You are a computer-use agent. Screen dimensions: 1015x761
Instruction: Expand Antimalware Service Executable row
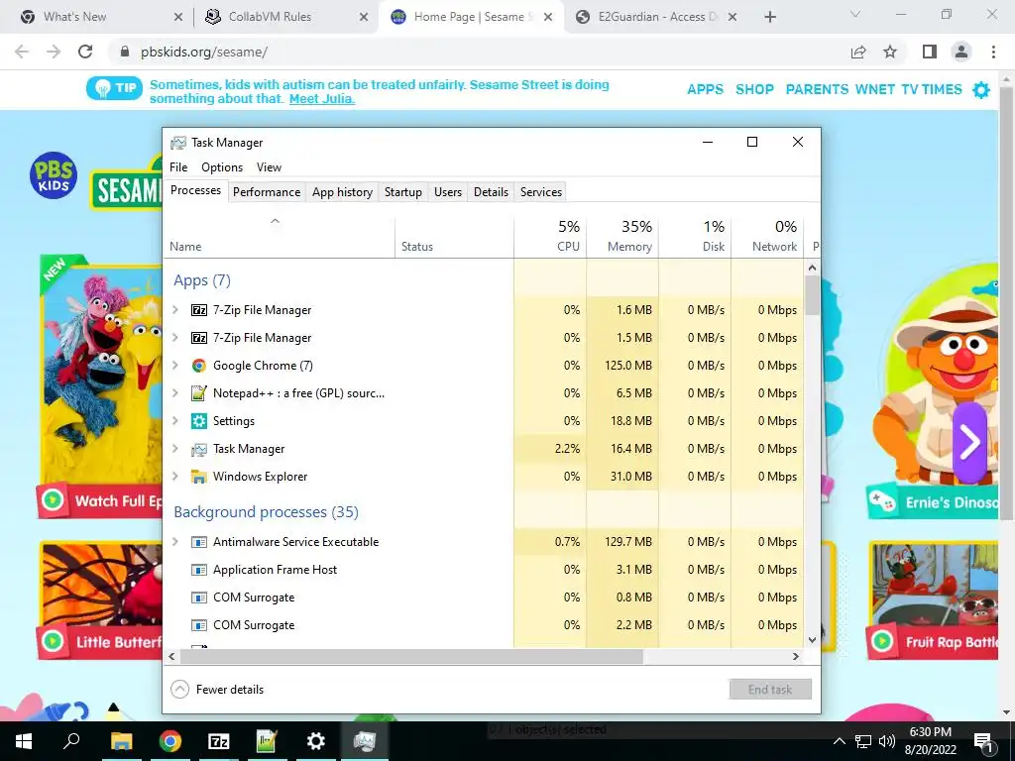pos(174,542)
